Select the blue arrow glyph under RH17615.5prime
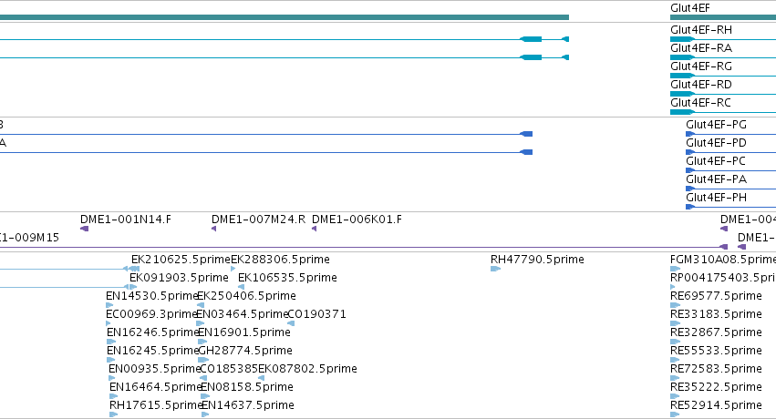The height and width of the screenshot is (419, 776). [113, 414]
